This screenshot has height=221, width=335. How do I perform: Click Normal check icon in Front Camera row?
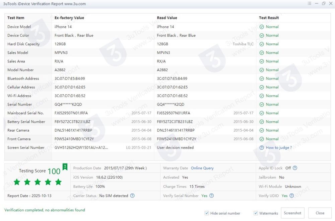(x=262, y=139)
